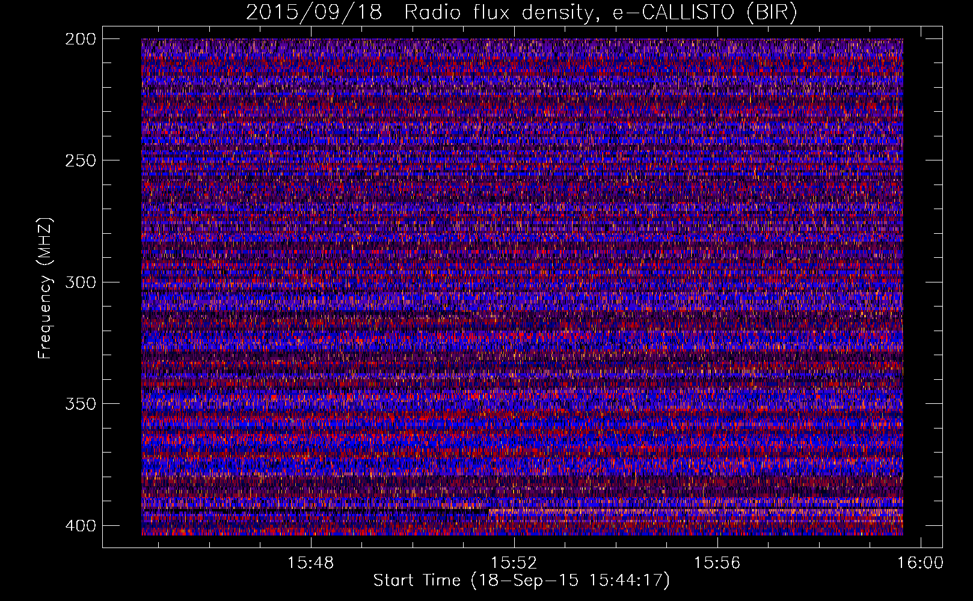Click the '300' frequency tick label

(79, 282)
